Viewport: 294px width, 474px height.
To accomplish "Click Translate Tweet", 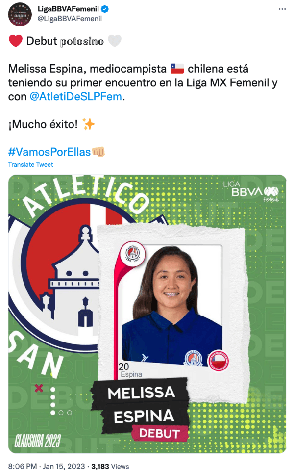I will click(30, 164).
